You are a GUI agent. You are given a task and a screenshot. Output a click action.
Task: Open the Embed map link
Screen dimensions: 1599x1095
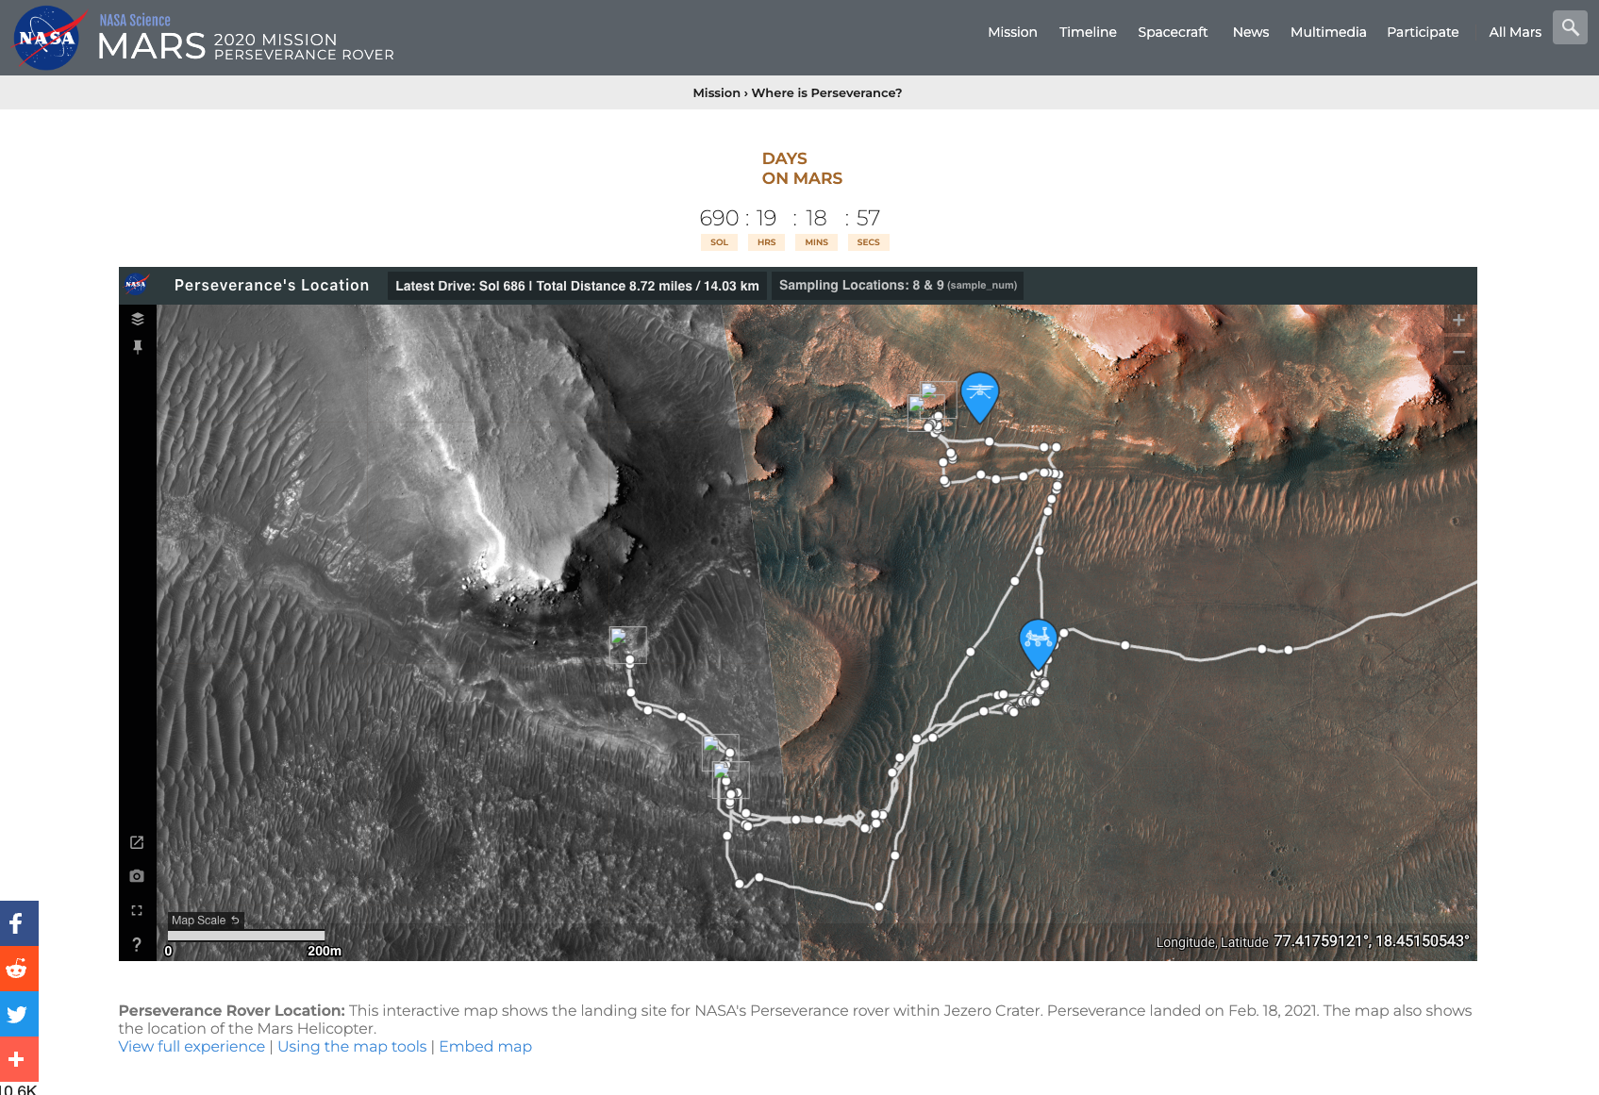485,1047
